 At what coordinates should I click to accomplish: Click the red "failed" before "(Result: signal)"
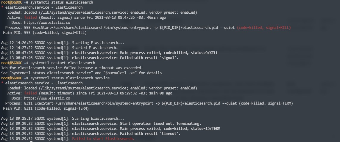30,18
